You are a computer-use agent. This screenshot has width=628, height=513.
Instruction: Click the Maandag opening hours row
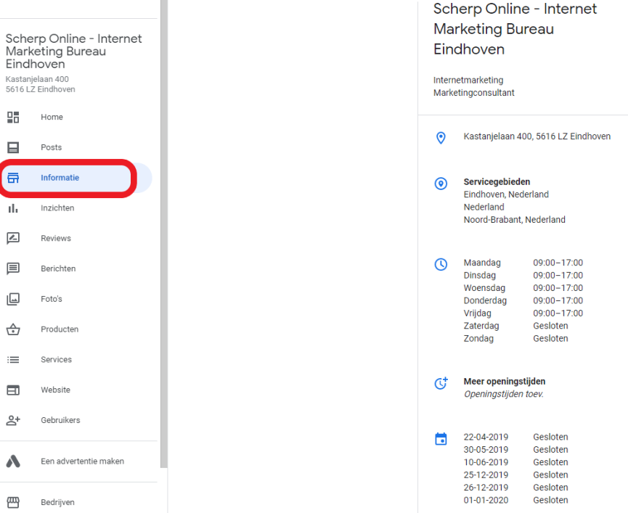pyautogui.click(x=523, y=263)
